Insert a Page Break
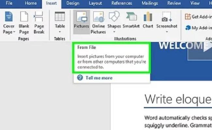Screen dimensions: 212x130 click(39, 22)
